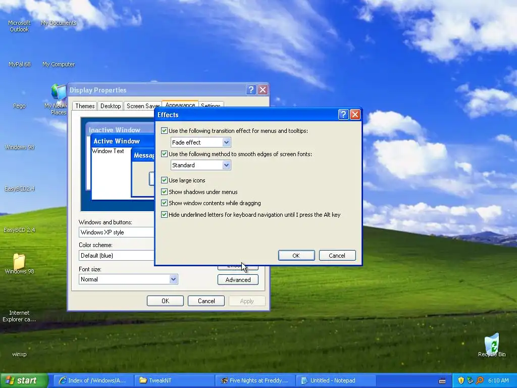Toggle Show window contents while dragging

click(x=164, y=203)
